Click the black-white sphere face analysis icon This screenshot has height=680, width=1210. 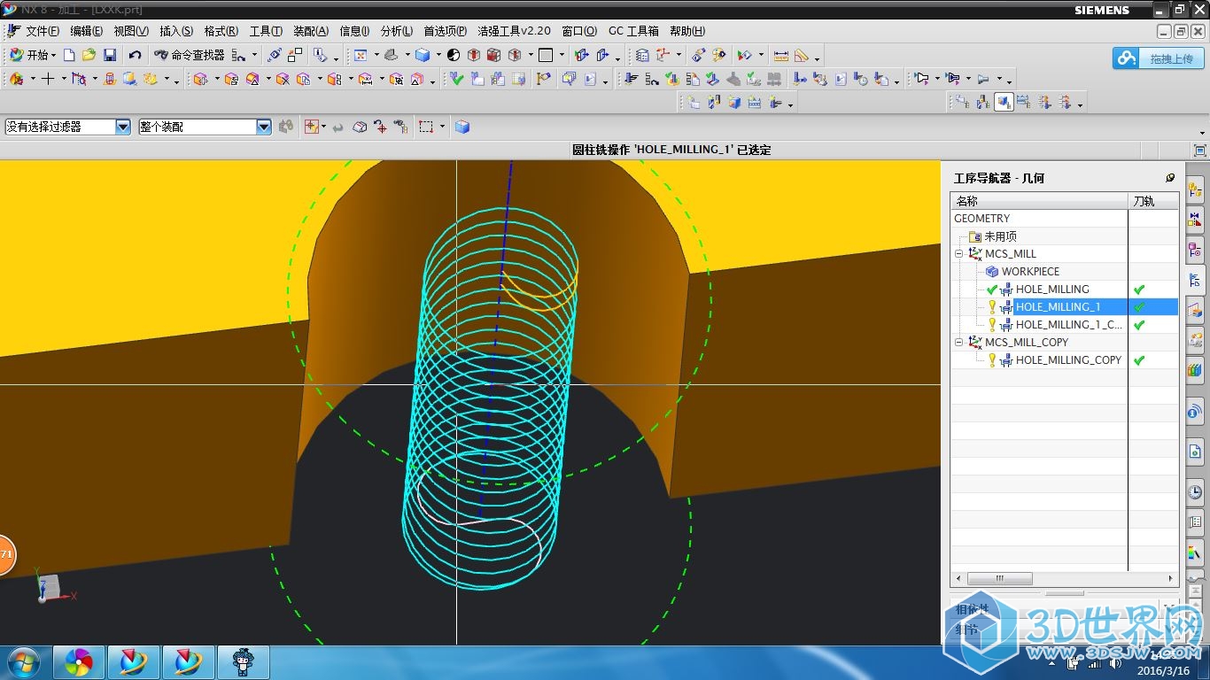point(454,55)
